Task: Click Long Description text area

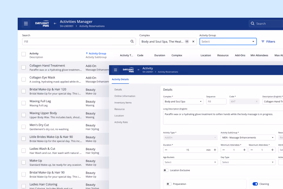Action: [x=223, y=118]
